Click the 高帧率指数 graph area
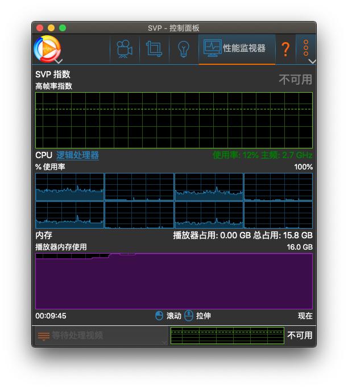 (x=174, y=121)
